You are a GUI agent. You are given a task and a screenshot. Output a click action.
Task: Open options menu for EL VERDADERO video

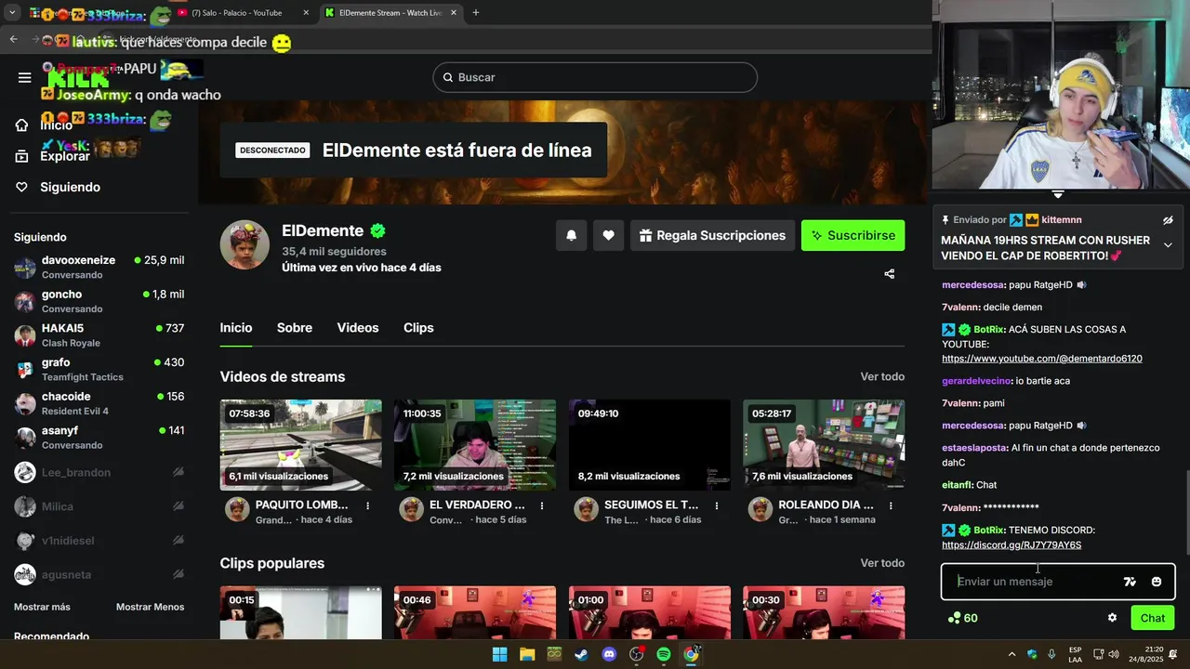543,505
